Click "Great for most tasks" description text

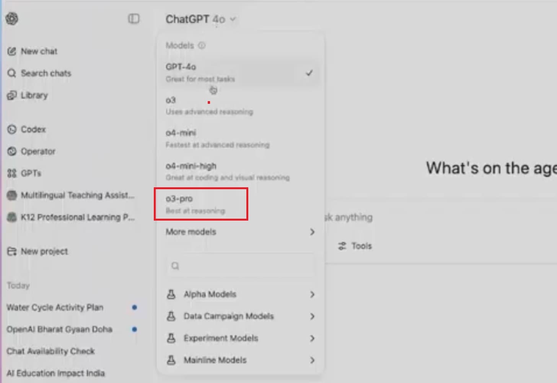200,79
